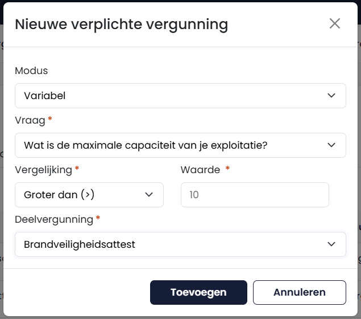Open the Vraag question dropdown
The image size is (361, 319).
[x=180, y=145]
